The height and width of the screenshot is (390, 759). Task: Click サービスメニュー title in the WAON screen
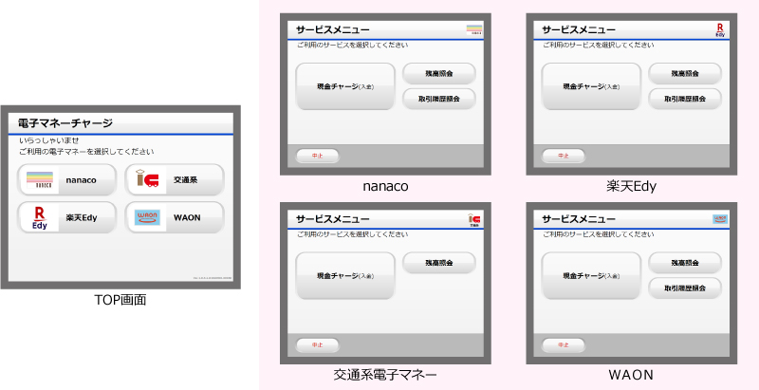coord(579,219)
